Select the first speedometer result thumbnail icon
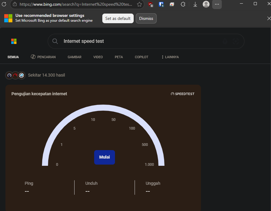271x211 pixels. pyautogui.click(x=9, y=75)
